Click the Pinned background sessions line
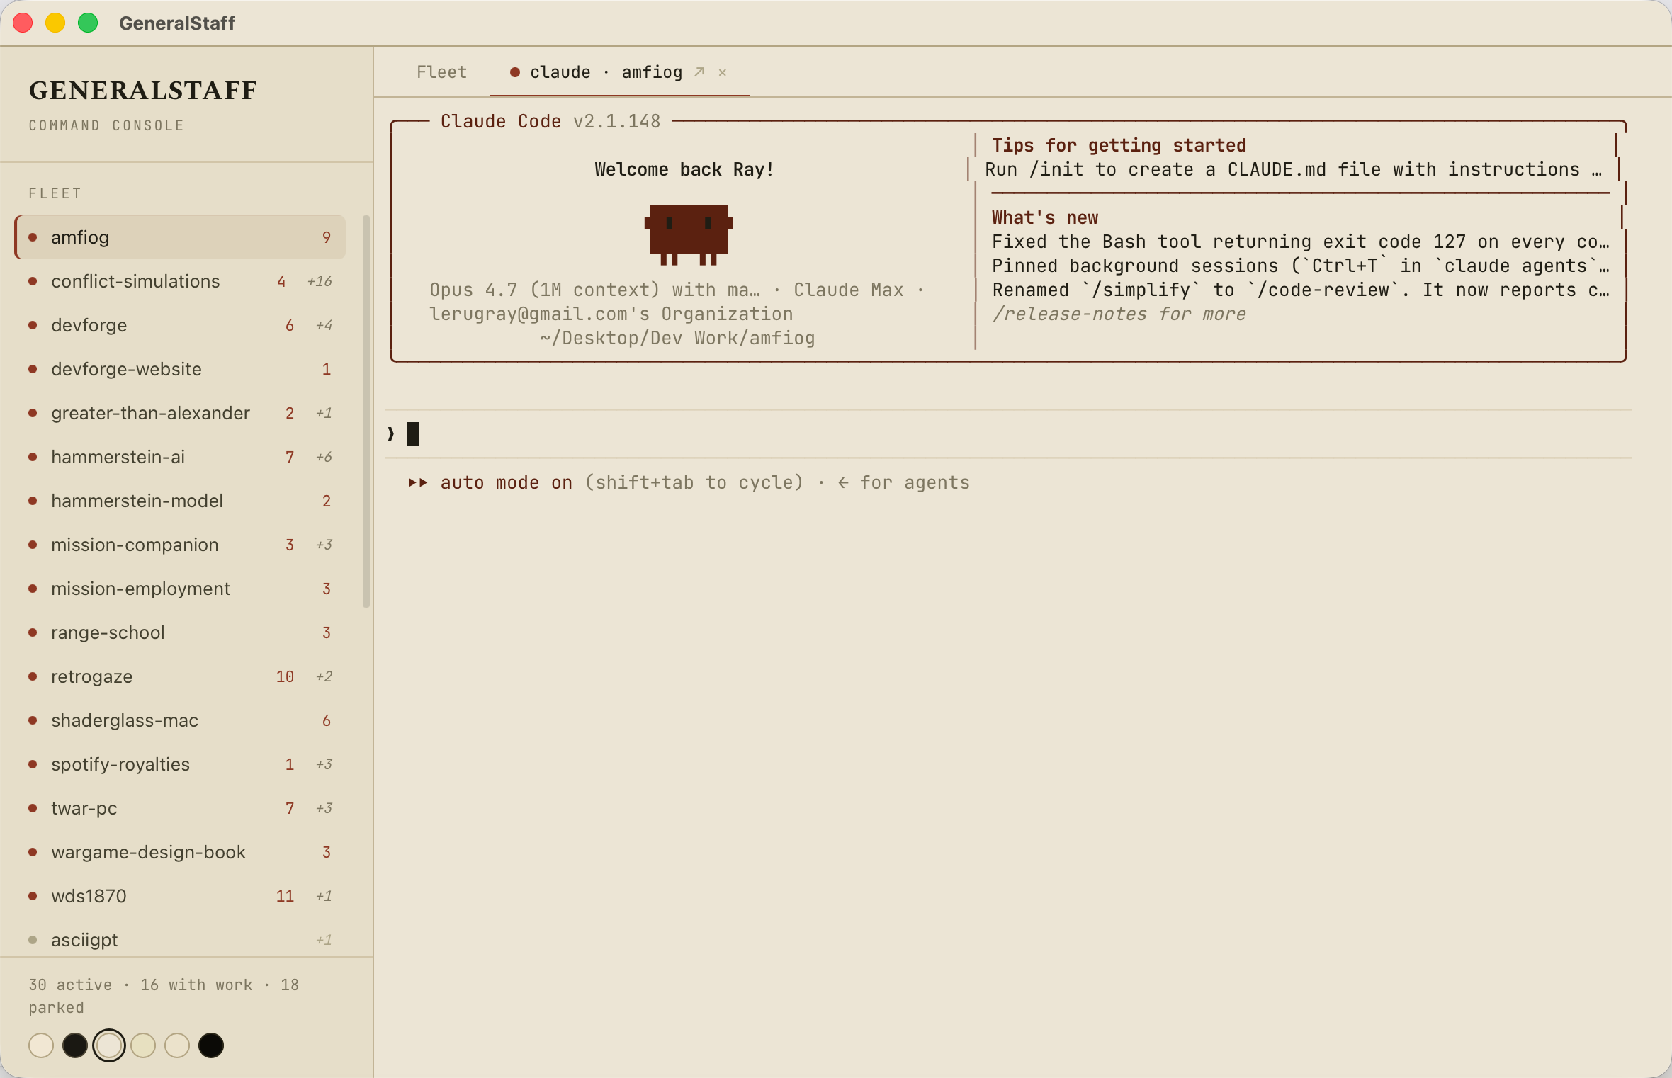 click(1301, 266)
